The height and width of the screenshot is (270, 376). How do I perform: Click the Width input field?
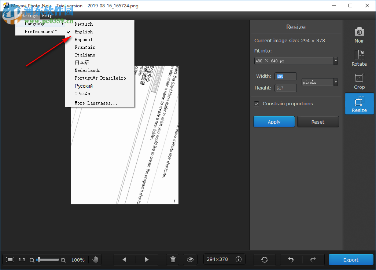point(285,76)
